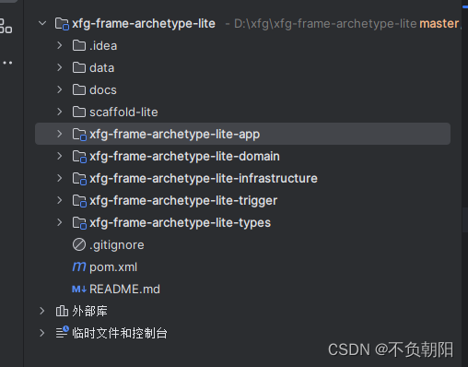This screenshot has height=367, width=468.
Task: Click the External Libraries (外部库) icon
Action: pyautogui.click(x=62, y=311)
